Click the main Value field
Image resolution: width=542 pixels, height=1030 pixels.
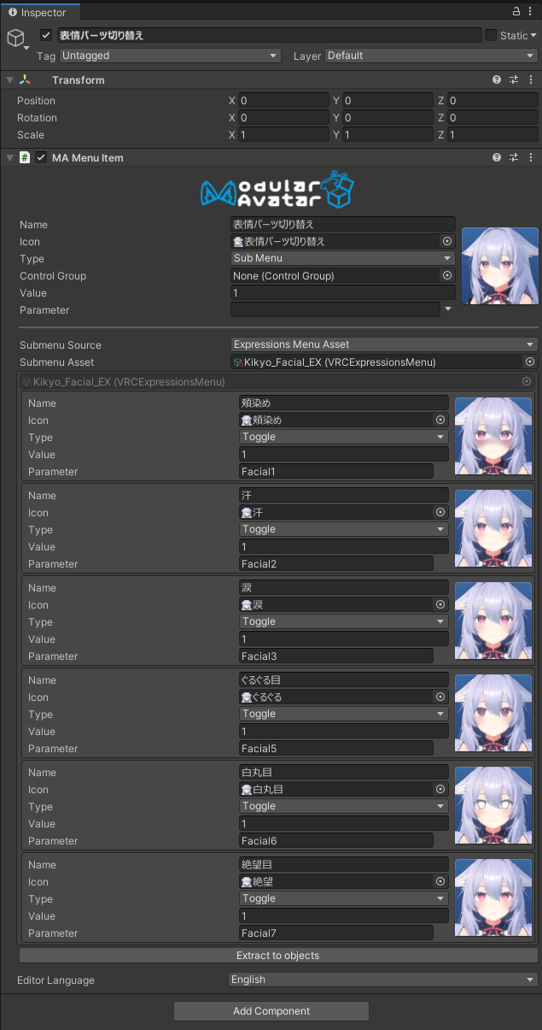(x=342, y=292)
